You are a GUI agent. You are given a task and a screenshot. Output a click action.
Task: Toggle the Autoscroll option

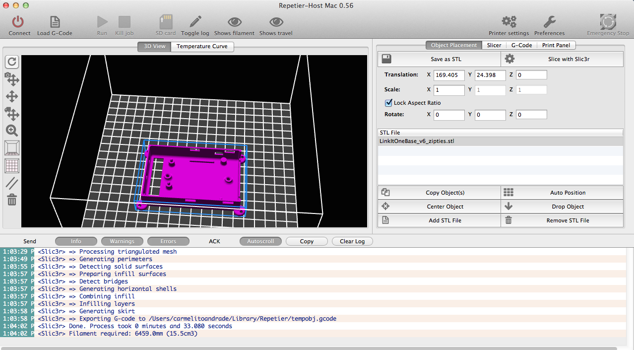tap(260, 241)
